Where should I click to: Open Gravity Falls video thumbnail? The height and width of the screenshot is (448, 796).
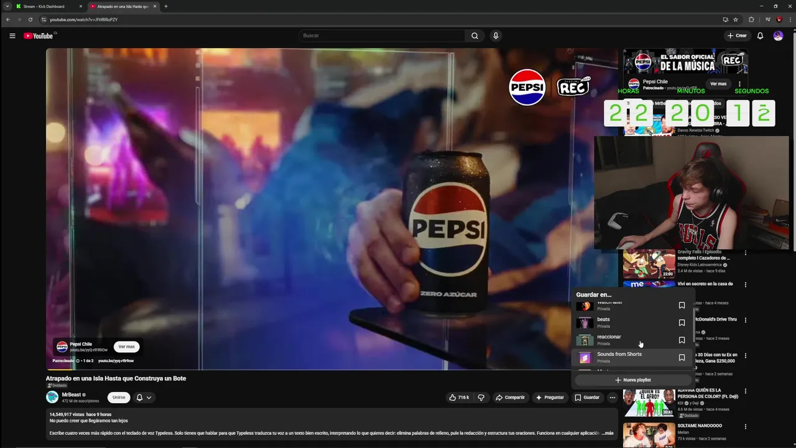tap(649, 264)
